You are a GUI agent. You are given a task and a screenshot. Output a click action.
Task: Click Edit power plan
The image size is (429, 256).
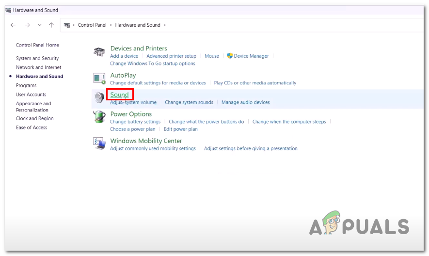[181, 129]
